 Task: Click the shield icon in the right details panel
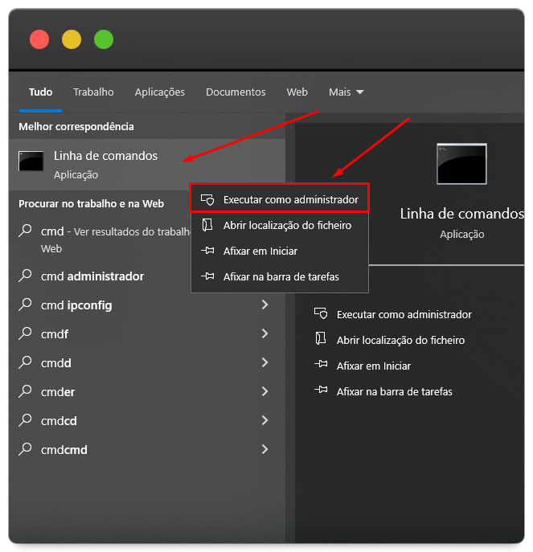321,314
